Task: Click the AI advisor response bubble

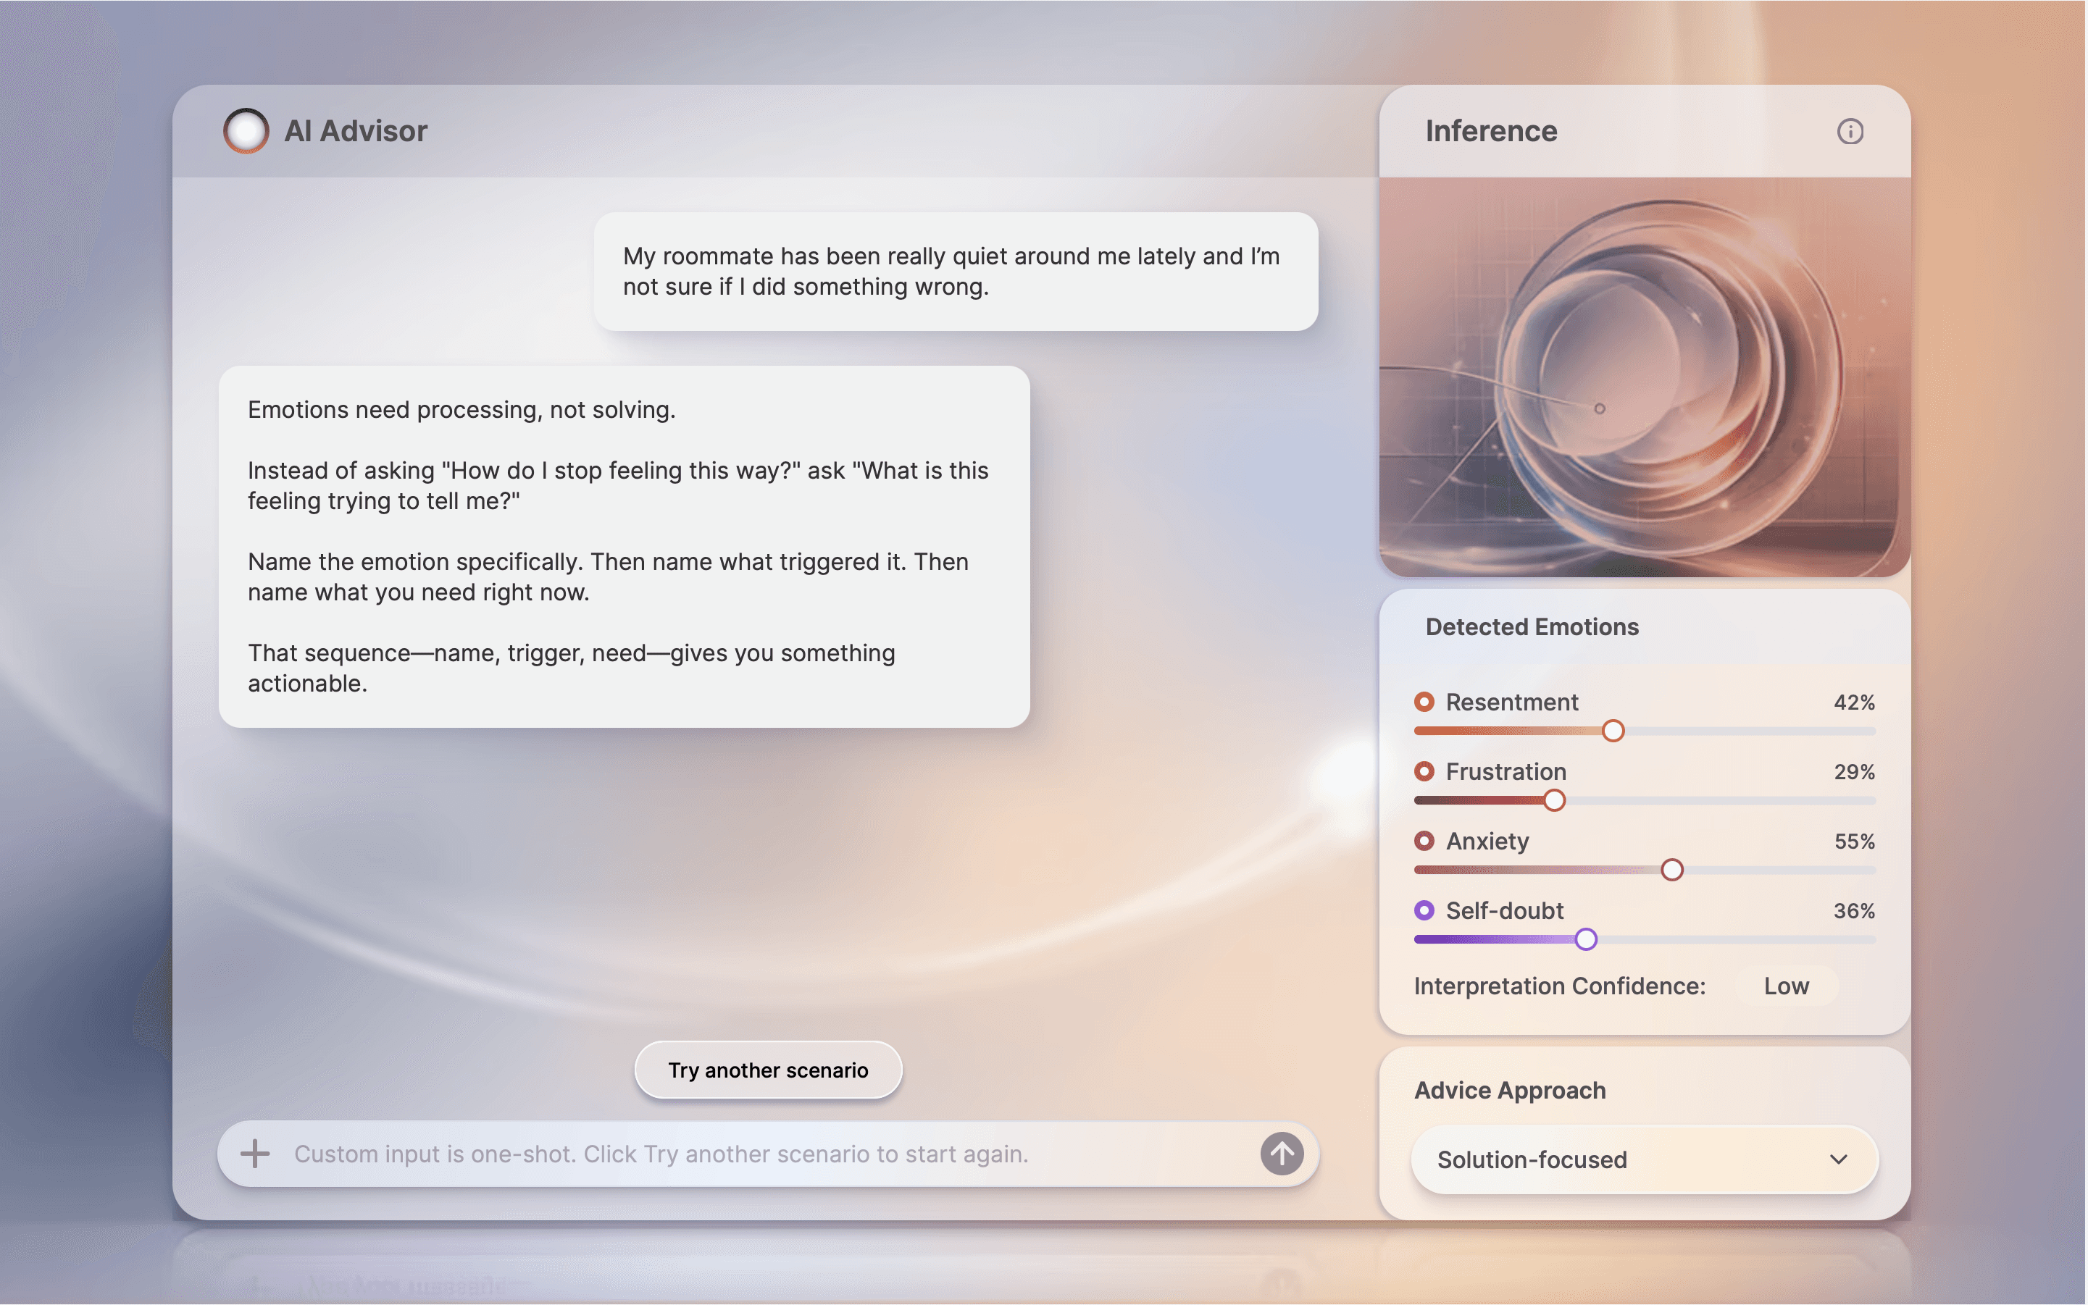Action: [x=624, y=546]
